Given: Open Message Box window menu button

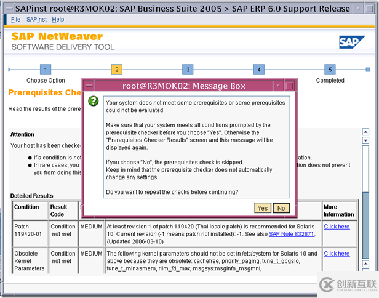Looking at the screenshot, I should 89,86.
